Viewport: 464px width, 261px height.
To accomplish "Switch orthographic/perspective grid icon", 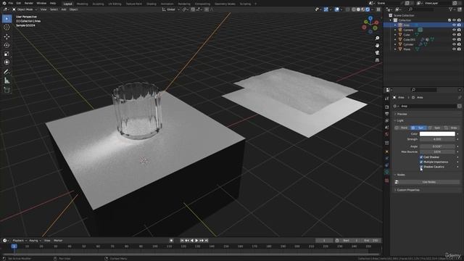I will 377,60.
